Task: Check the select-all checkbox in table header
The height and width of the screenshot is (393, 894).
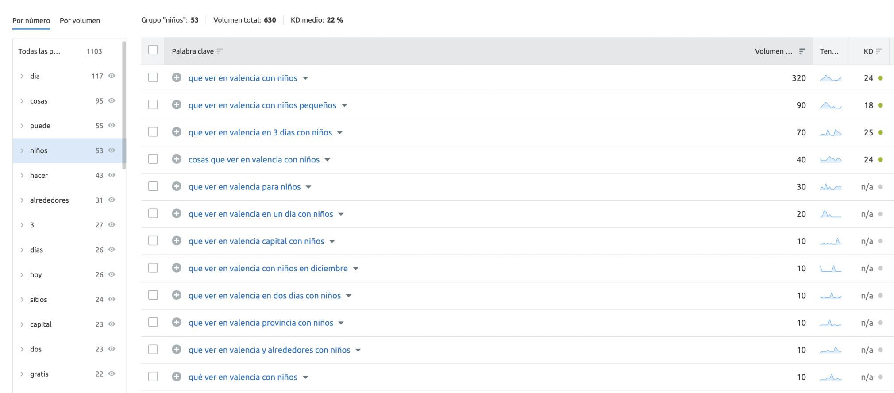Action: point(153,50)
